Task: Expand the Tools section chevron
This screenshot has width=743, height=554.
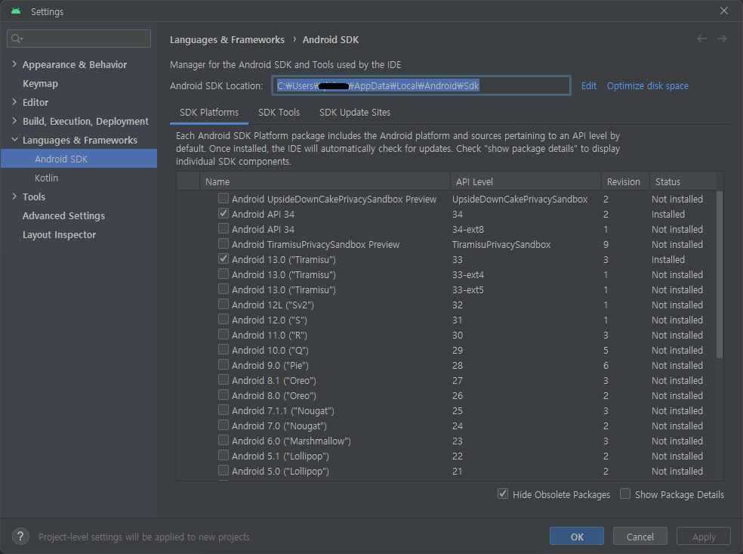Action: tap(14, 196)
